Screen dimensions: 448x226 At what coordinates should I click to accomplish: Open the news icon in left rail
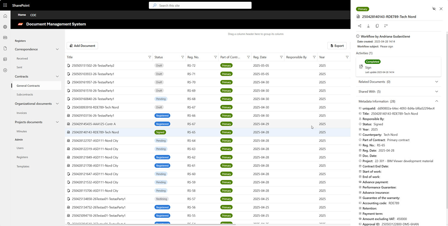(x=5, y=38)
